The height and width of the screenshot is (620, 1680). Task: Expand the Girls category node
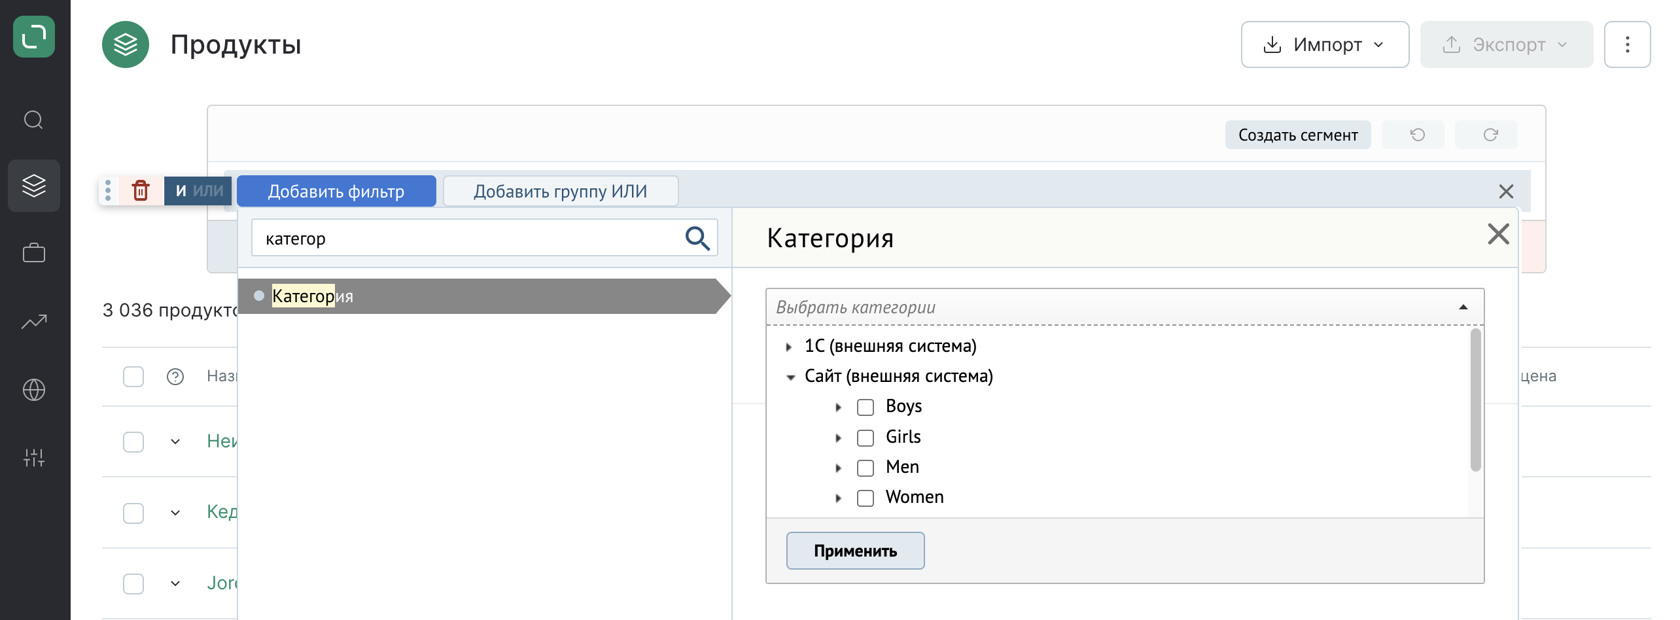[x=839, y=438]
